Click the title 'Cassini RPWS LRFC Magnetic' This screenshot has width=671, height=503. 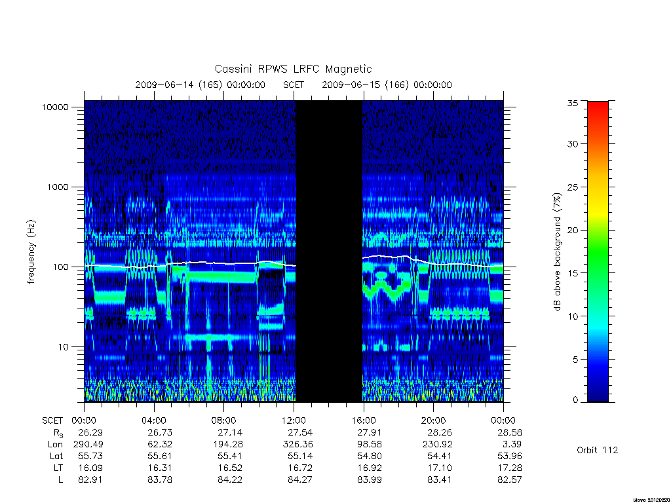click(x=293, y=69)
